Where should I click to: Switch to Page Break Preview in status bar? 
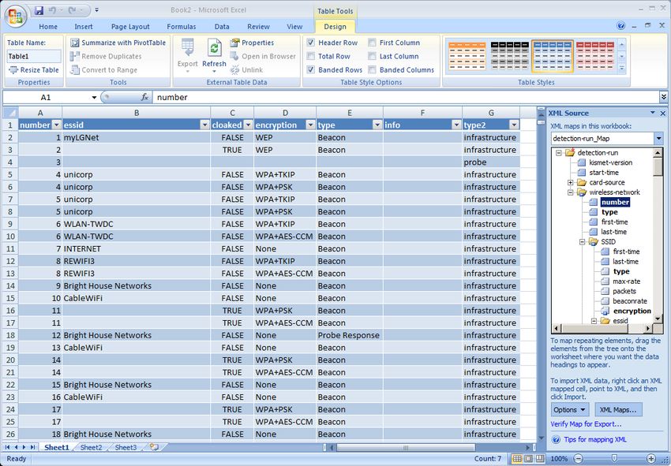(x=540, y=458)
